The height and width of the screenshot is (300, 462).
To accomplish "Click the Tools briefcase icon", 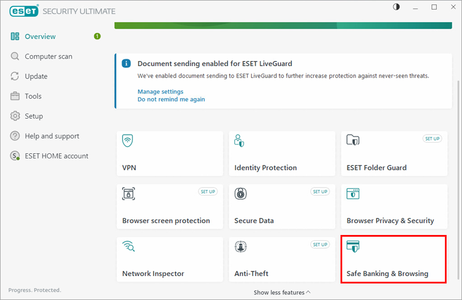I will [15, 96].
